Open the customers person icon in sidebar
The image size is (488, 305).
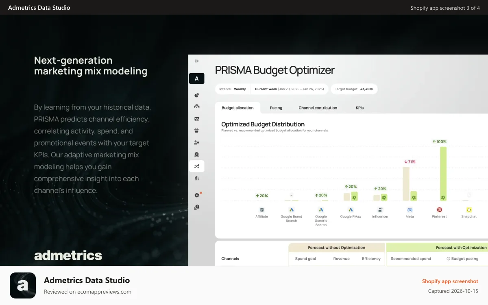[197, 142]
